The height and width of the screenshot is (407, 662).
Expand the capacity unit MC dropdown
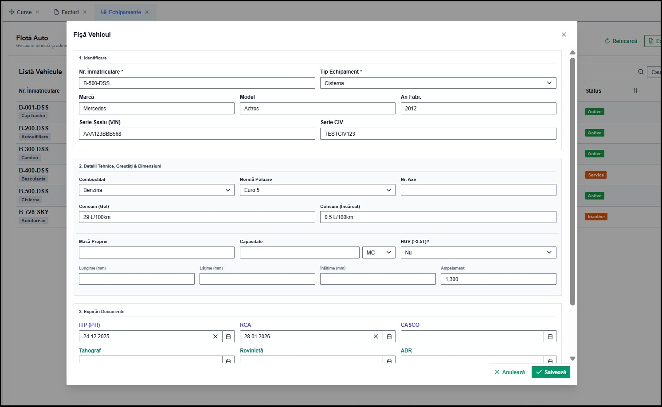379,253
